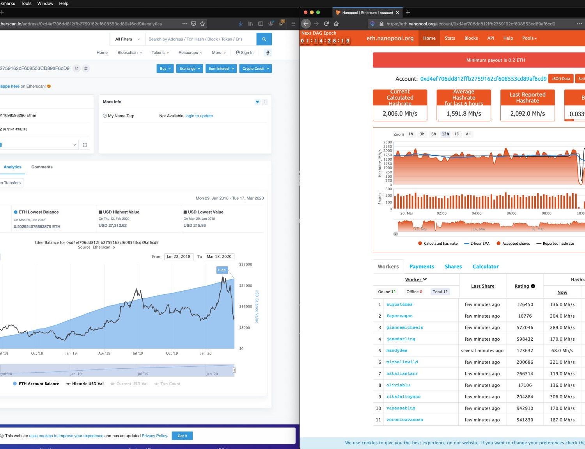Open Stats page on Nanopool
The width and height of the screenshot is (585, 449).
pos(450,38)
